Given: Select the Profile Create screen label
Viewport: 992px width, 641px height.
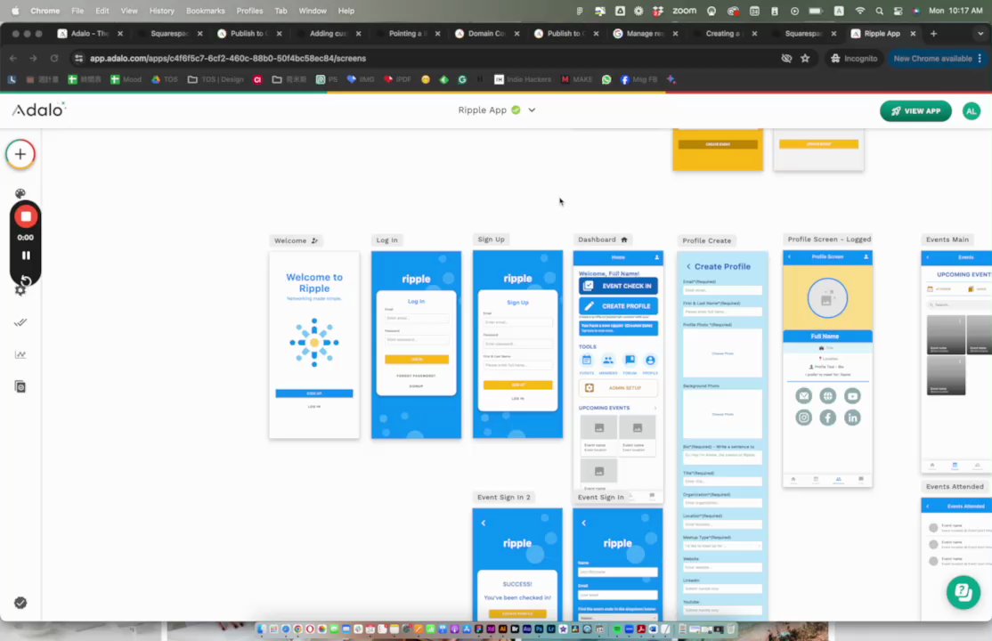Looking at the screenshot, I should pyautogui.click(x=707, y=240).
